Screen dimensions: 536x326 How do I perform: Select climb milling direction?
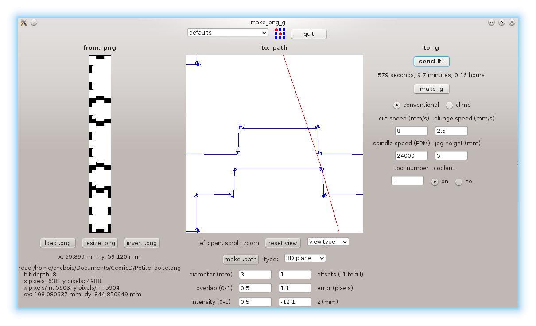click(x=450, y=105)
